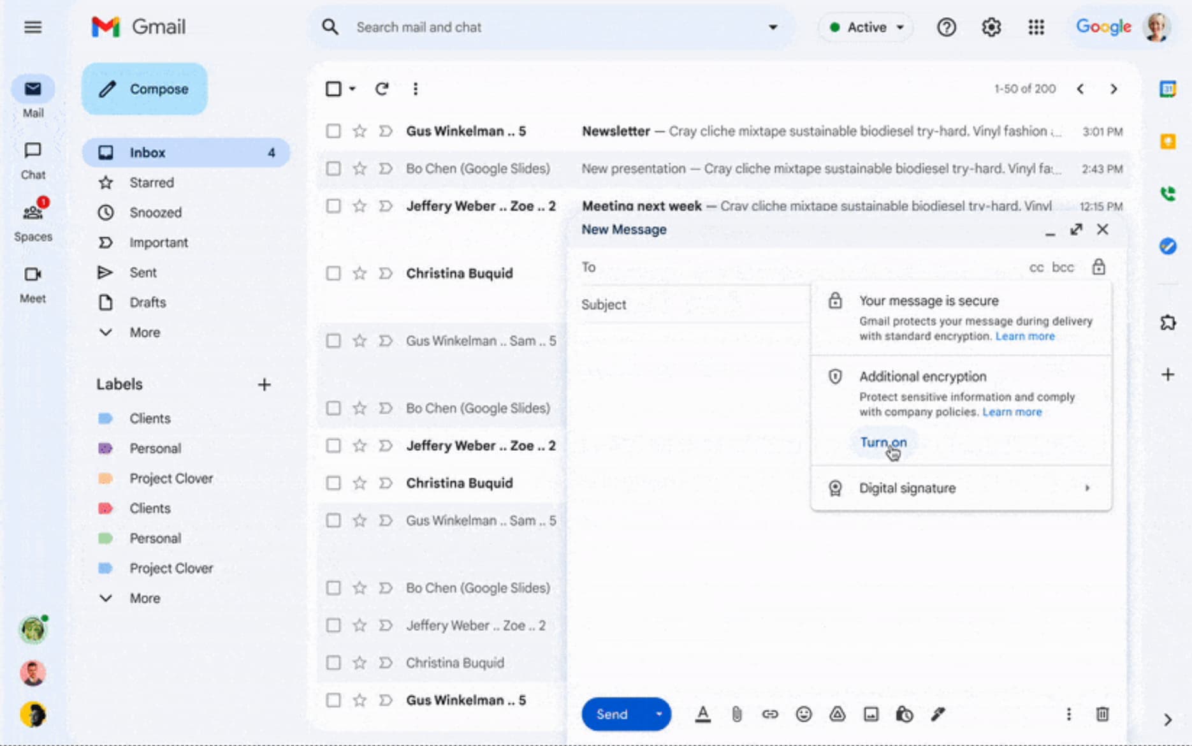This screenshot has width=1192, height=746.
Task: Turn on additional encryption
Action: coord(883,442)
